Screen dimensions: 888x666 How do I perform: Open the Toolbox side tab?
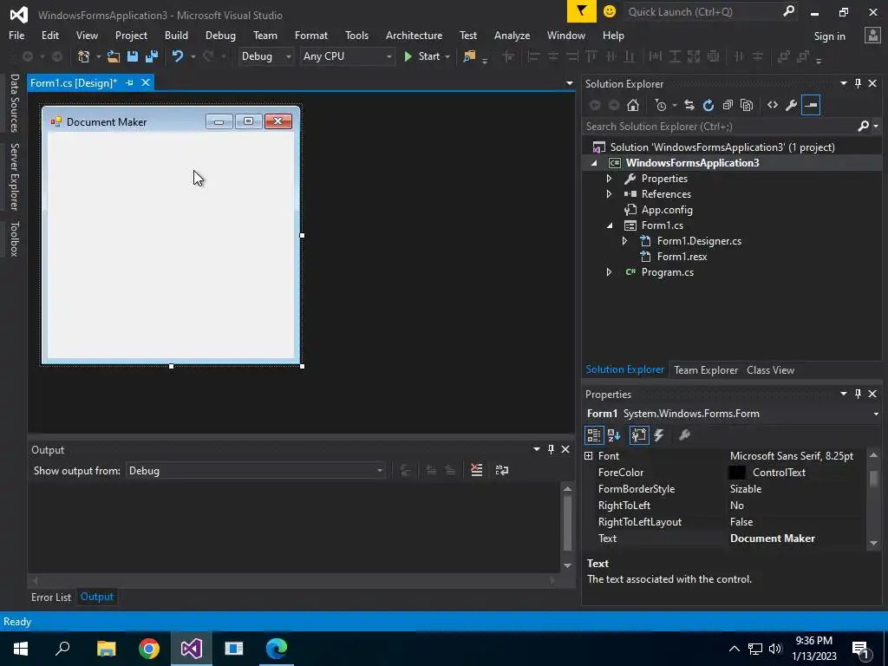(x=14, y=238)
